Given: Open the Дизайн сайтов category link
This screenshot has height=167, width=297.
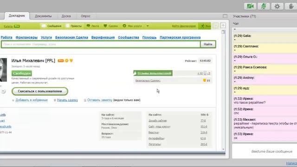Looking at the screenshot, I should (158, 121).
